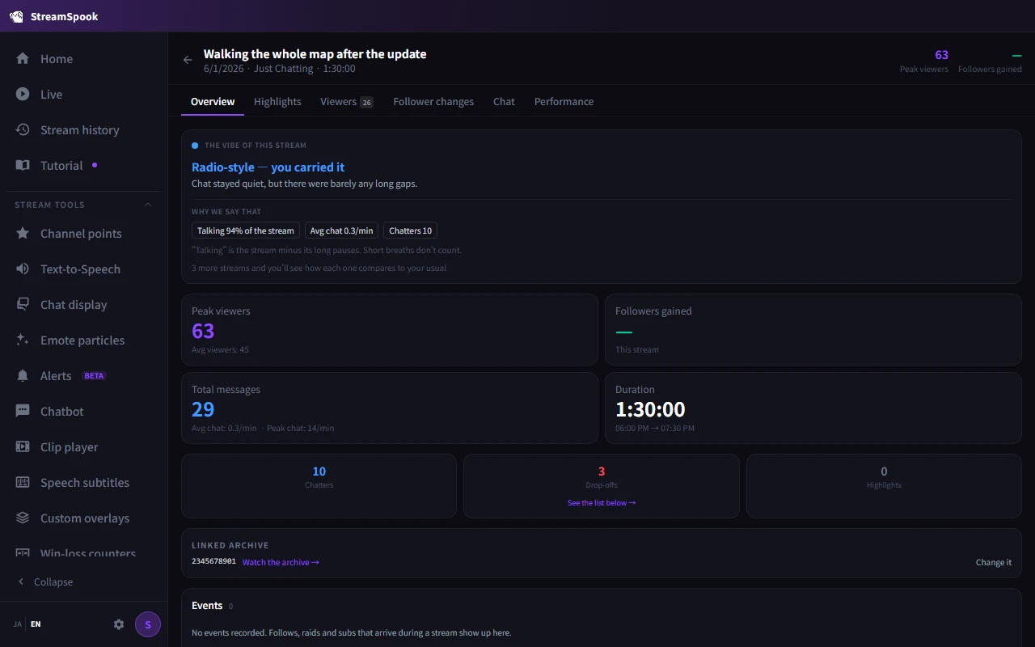Click "Change it" for linked archive
This screenshot has height=647, width=1035.
coord(994,562)
